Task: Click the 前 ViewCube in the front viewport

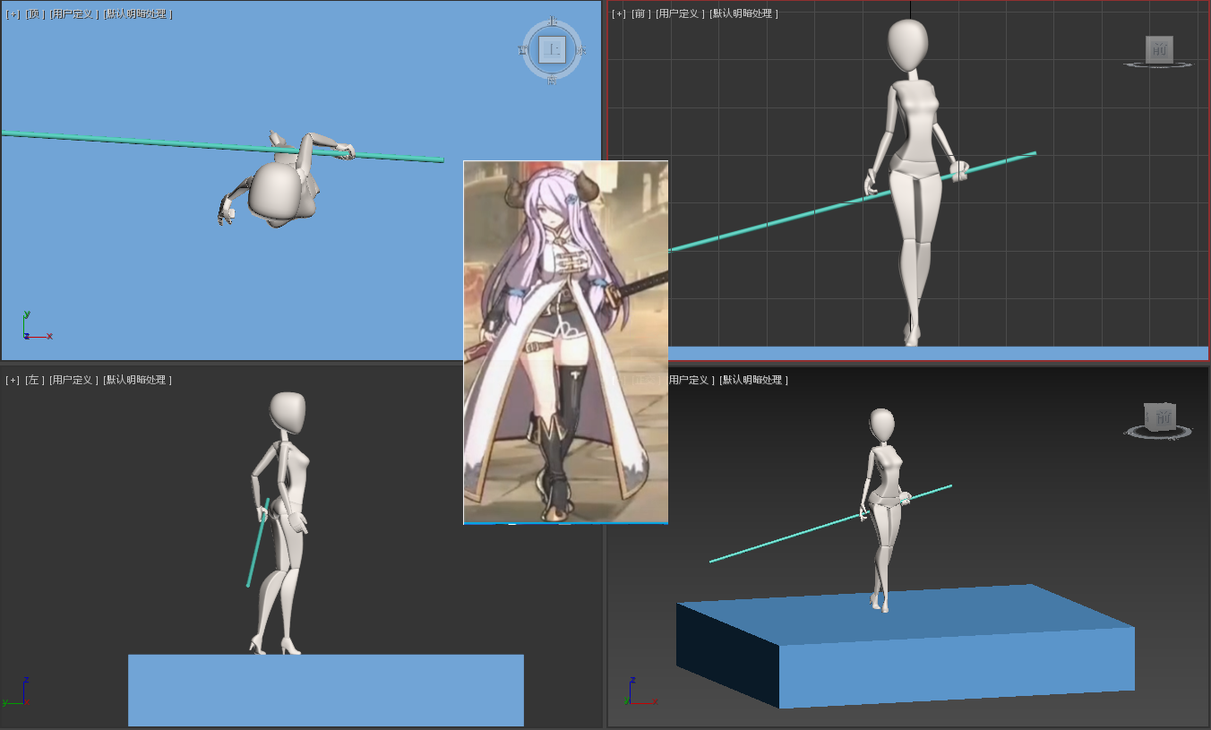Action: pyautogui.click(x=1159, y=50)
